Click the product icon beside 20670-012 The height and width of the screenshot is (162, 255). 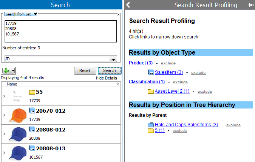pos(32,111)
